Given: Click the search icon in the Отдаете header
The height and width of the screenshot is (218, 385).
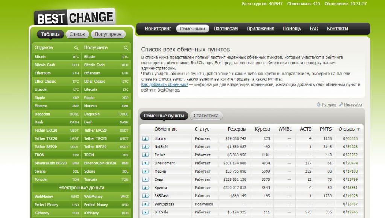Looking at the screenshot, I should 76,48.
